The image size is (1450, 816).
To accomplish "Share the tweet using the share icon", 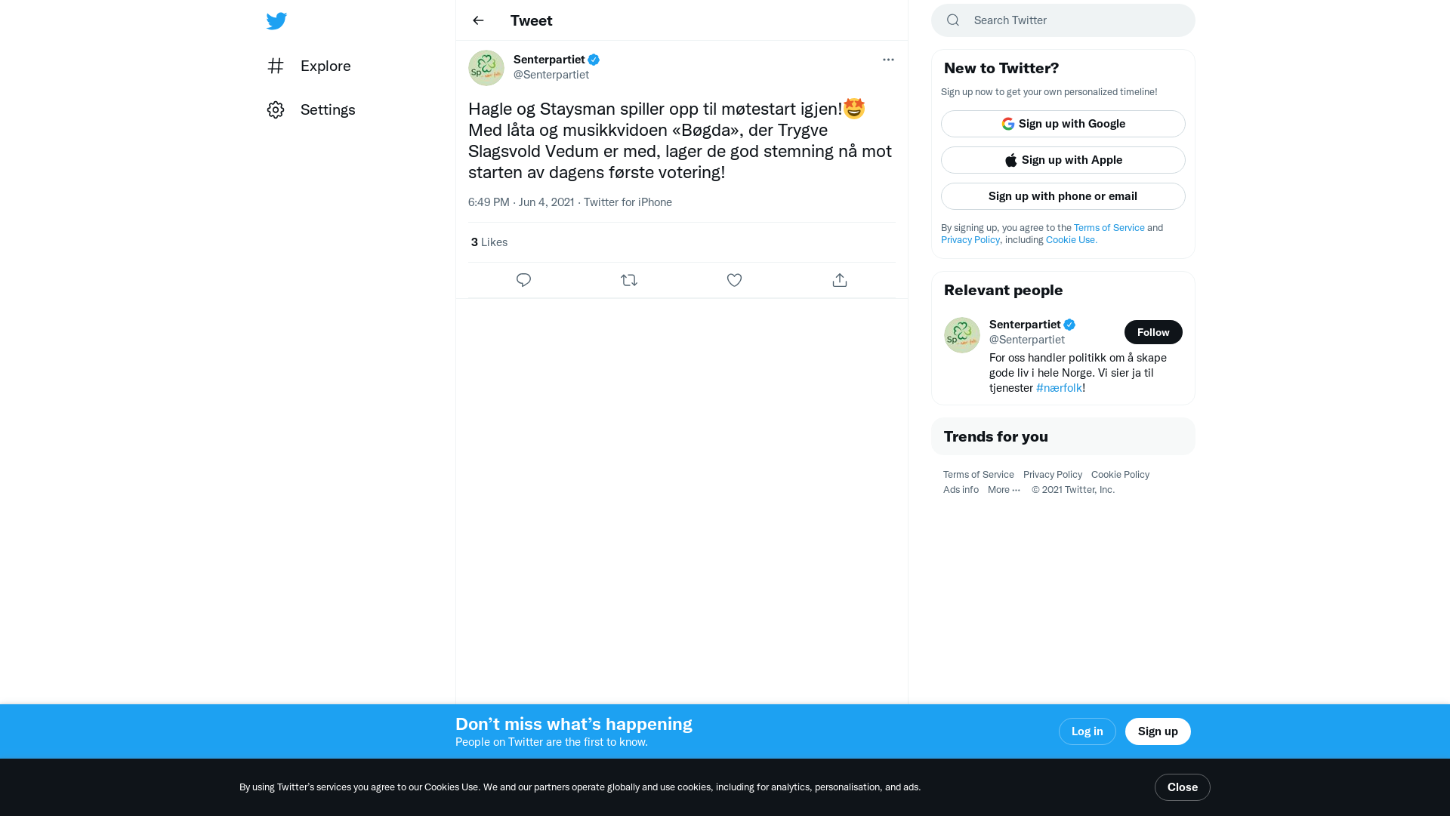I will tap(840, 280).
